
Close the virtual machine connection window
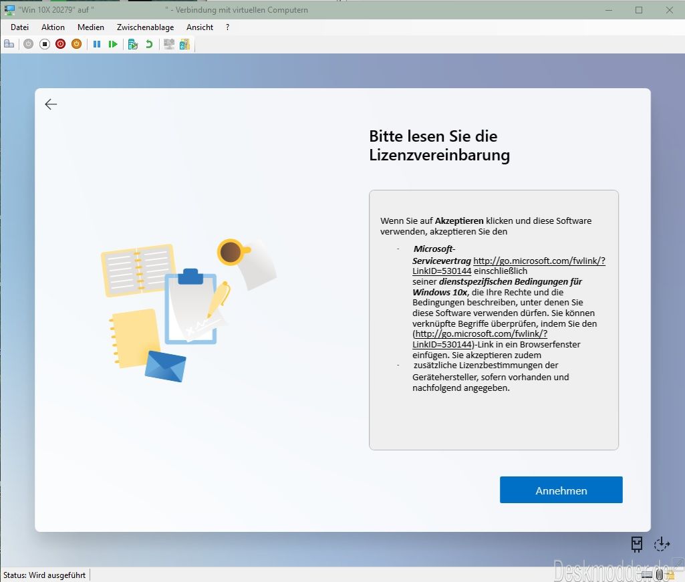pos(669,9)
